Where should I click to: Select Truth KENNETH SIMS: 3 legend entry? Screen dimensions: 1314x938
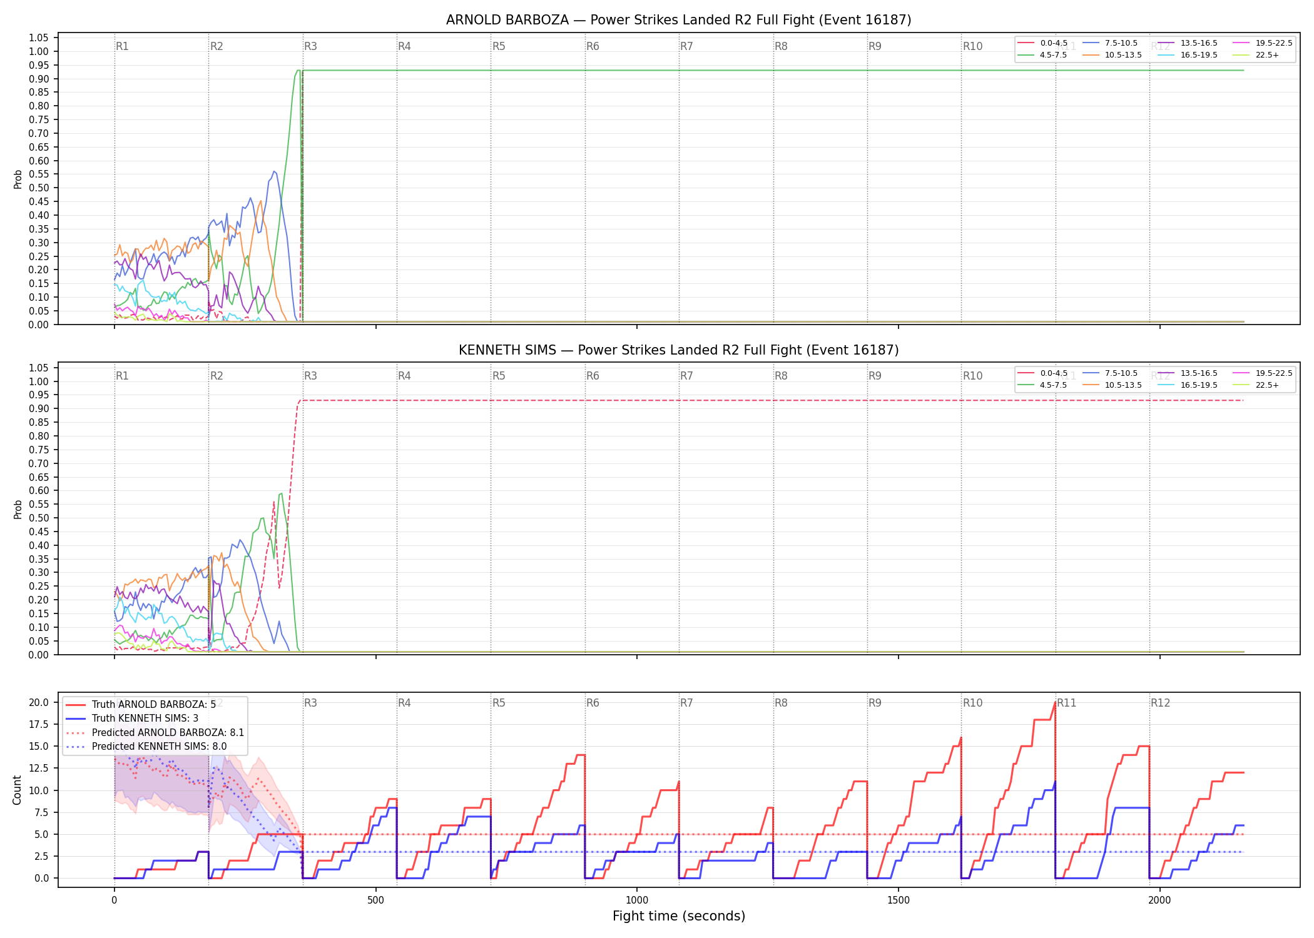click(x=132, y=719)
